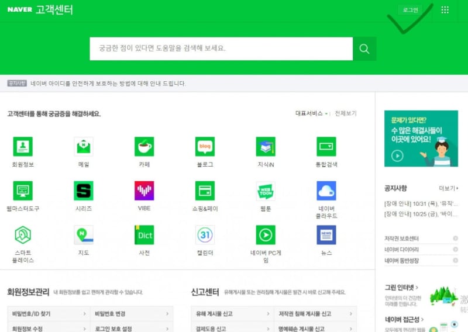This screenshot has width=468, height=332.
Task: Open 저작권 침해 게시물 신고 row
Action: coord(315,314)
